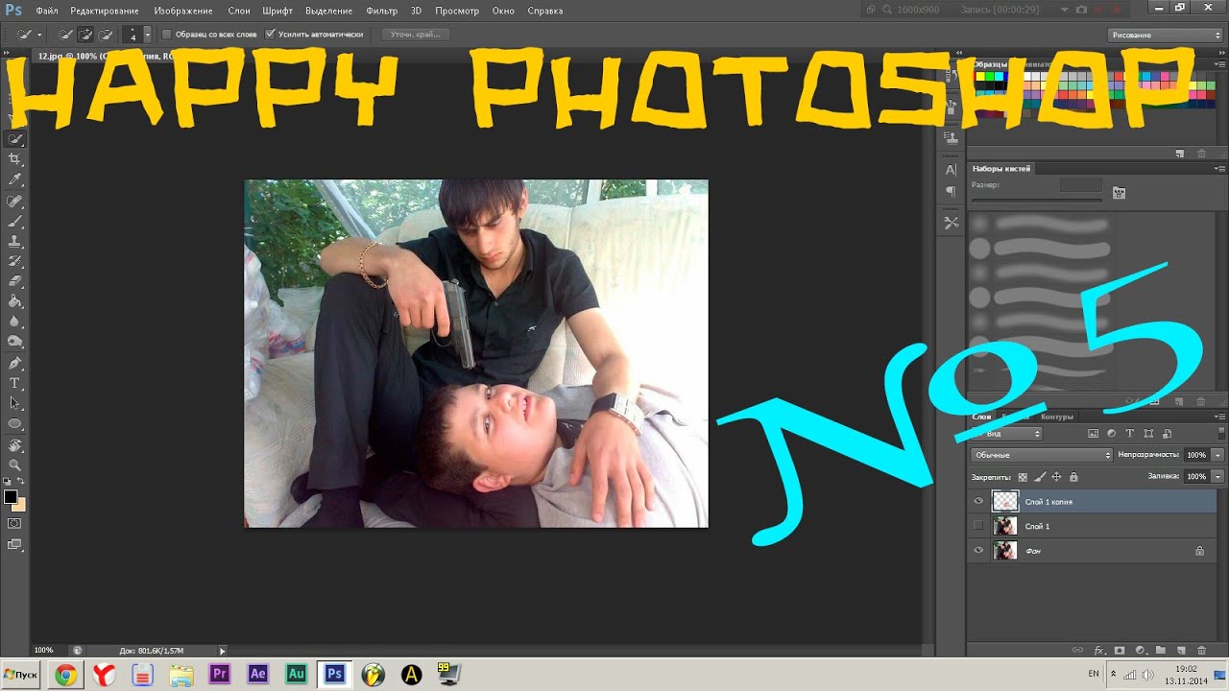Open Adobe Premiere from the taskbar
Screen dimensions: 1229x691
pyautogui.click(x=219, y=675)
